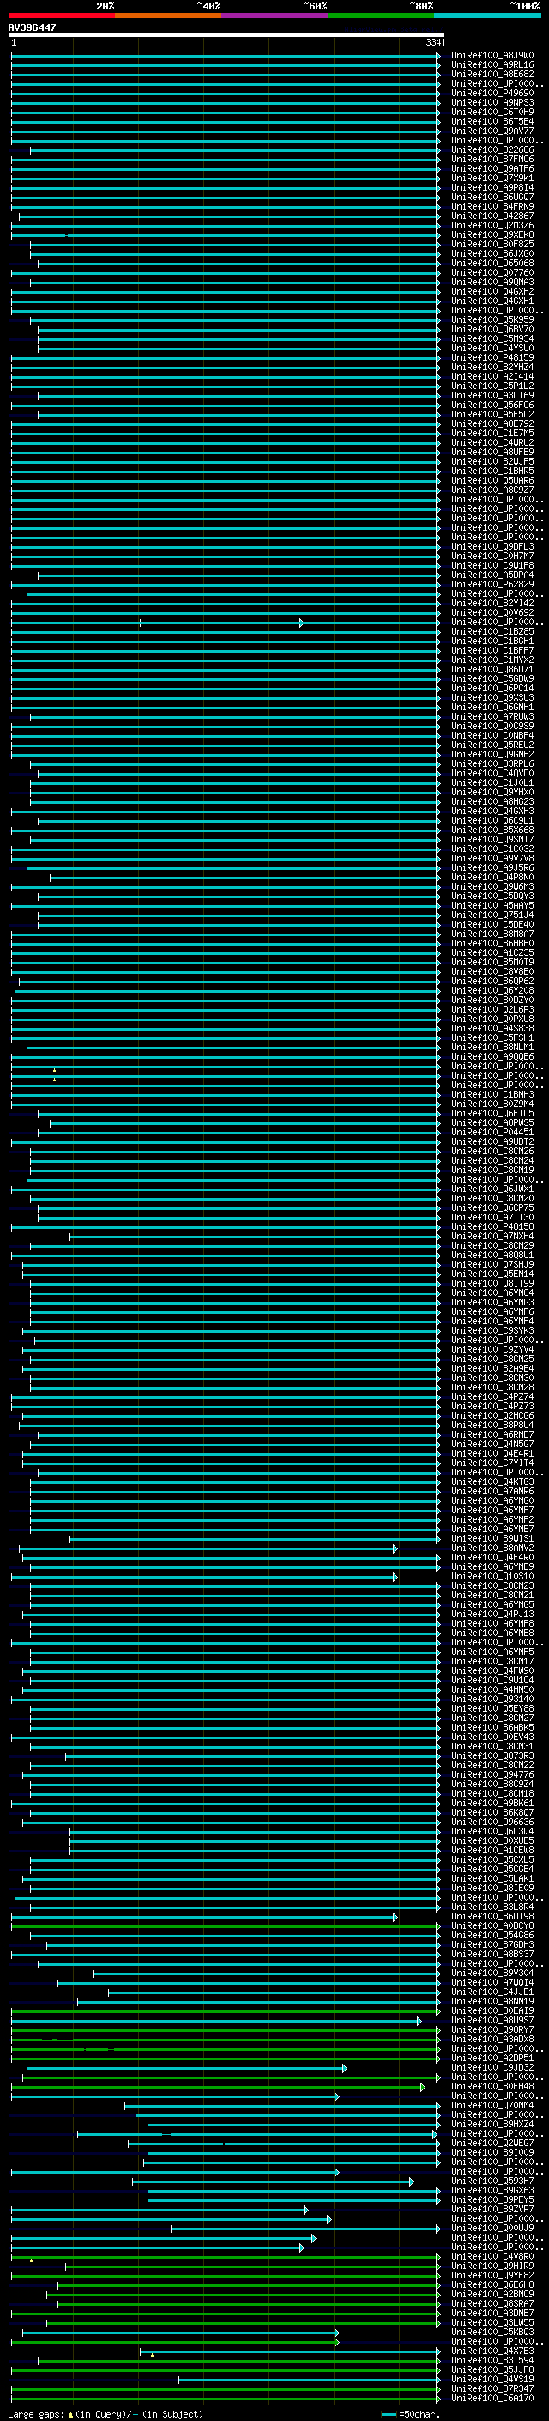Select hit label UniRef100_C6A170
549x2421 pixels.
click(492, 2398)
